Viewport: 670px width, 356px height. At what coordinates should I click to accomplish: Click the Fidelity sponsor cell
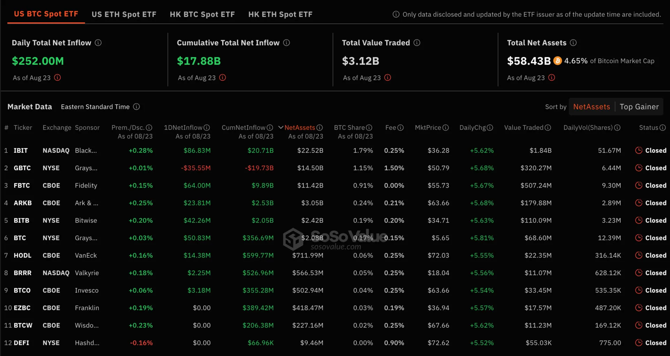coord(86,185)
